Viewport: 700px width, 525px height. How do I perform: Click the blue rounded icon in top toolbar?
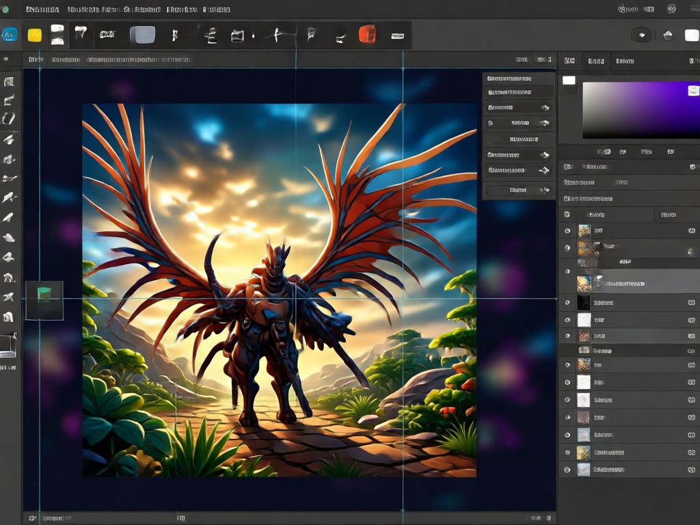click(x=10, y=35)
